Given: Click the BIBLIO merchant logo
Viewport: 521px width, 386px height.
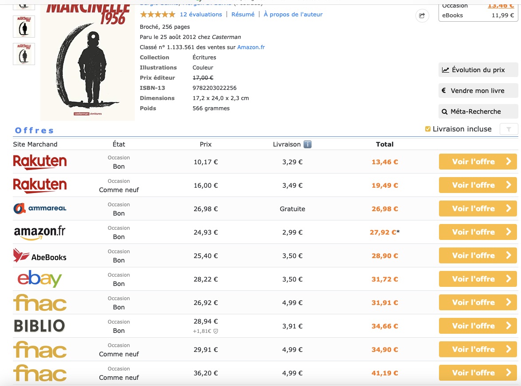Looking at the screenshot, I should [40, 326].
